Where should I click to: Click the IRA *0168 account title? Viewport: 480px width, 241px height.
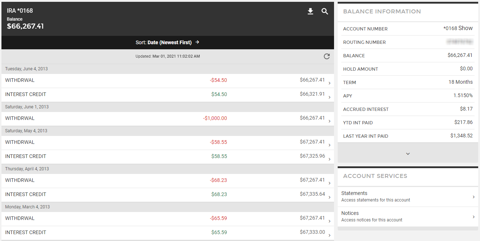coord(20,11)
